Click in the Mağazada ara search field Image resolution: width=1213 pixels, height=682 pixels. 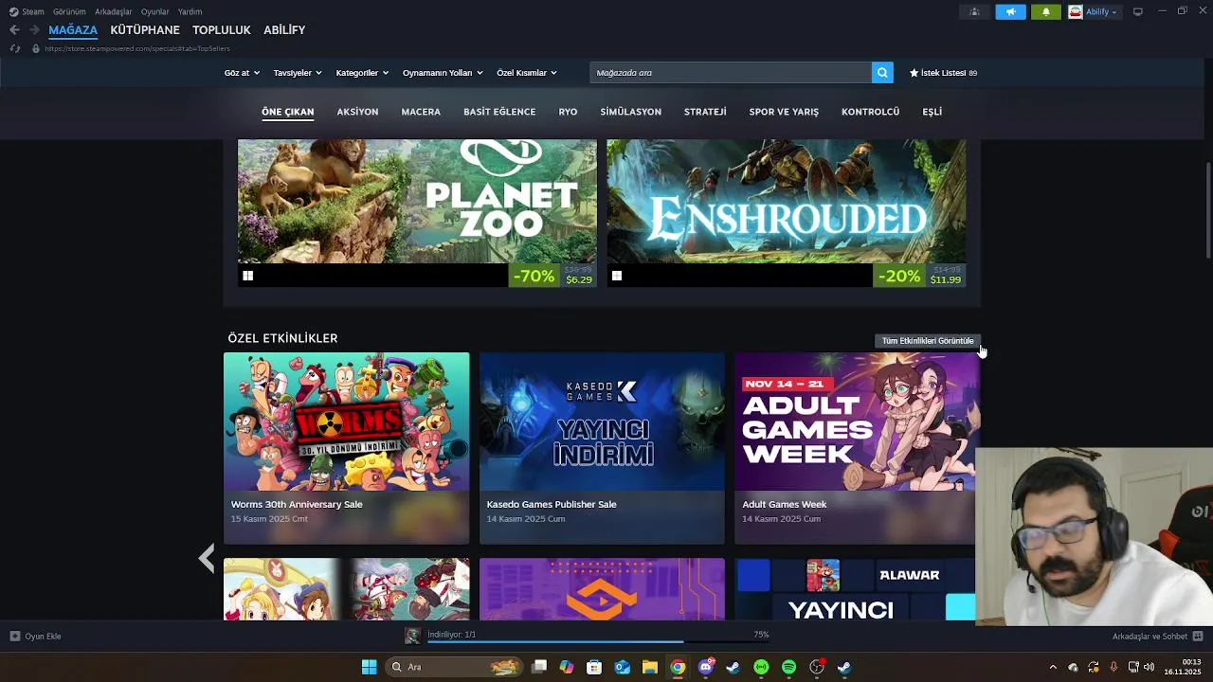(x=731, y=73)
